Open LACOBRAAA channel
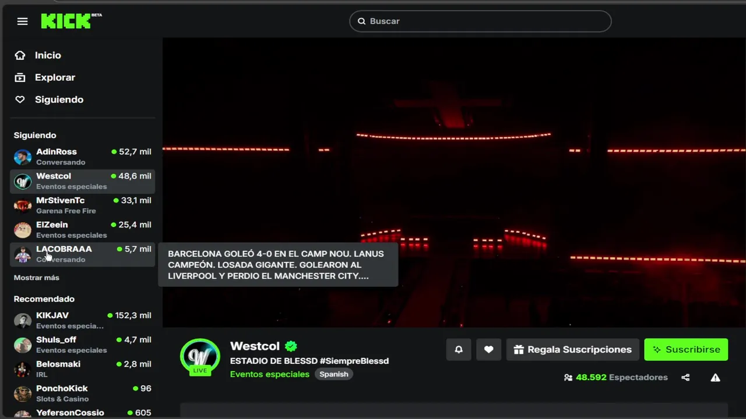The image size is (746, 419). point(83,254)
